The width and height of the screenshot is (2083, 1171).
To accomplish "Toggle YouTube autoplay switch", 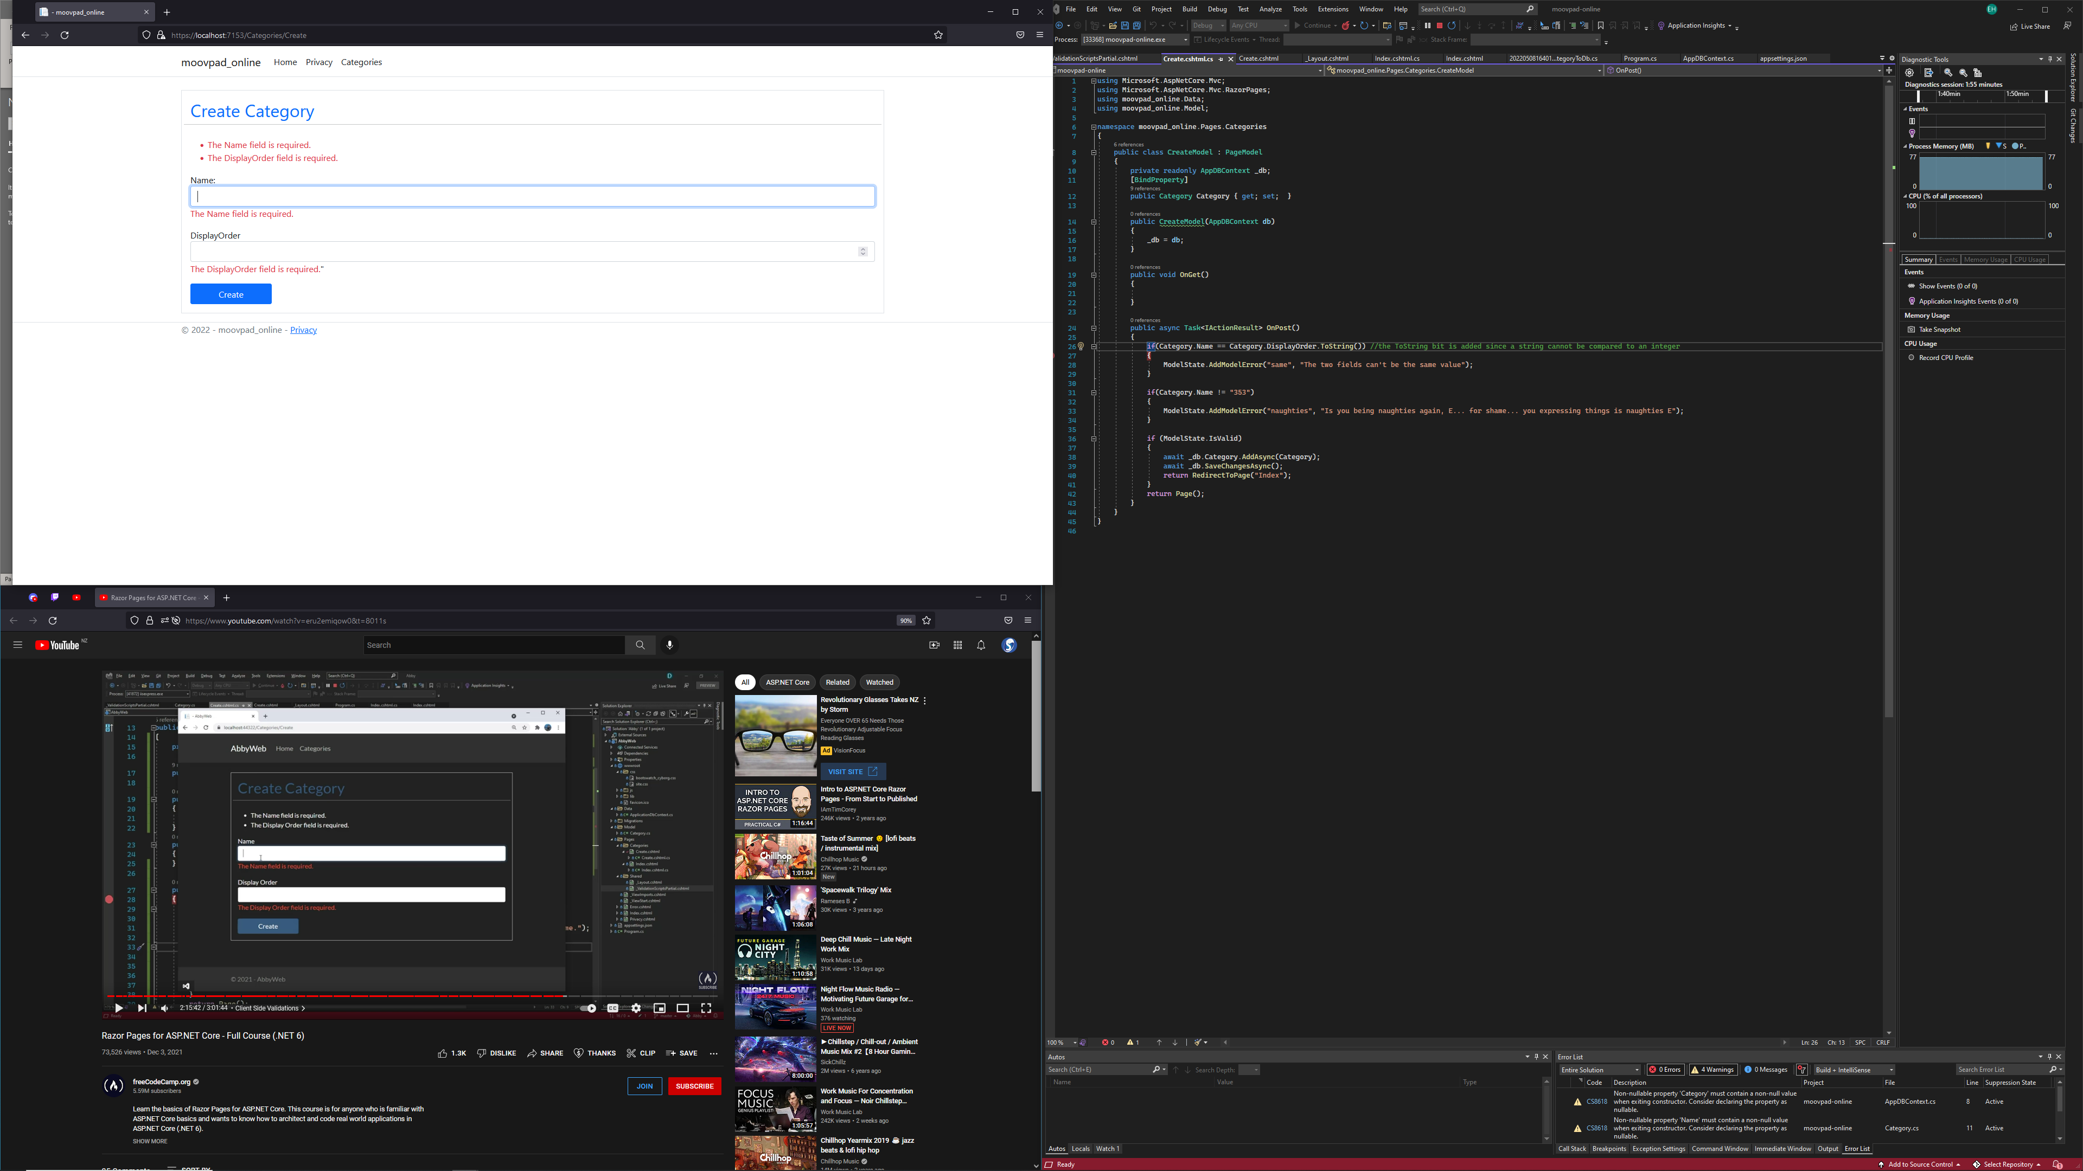I will (588, 1008).
